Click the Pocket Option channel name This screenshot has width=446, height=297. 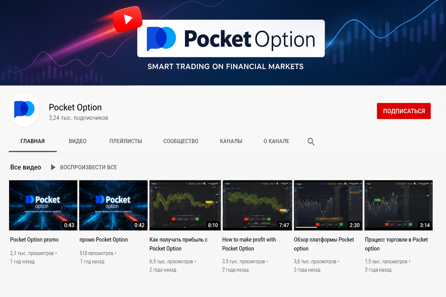75,107
